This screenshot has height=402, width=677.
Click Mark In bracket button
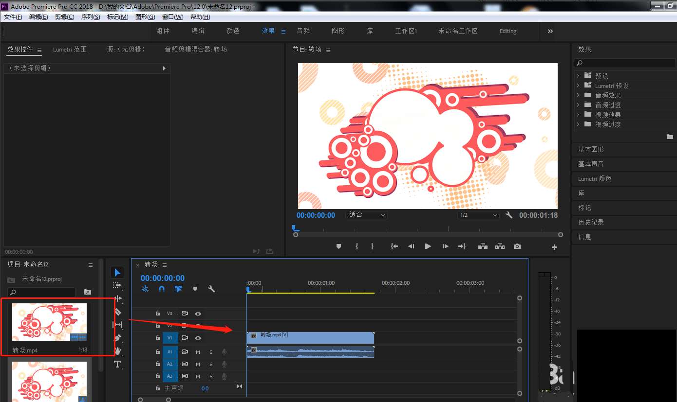tap(357, 246)
